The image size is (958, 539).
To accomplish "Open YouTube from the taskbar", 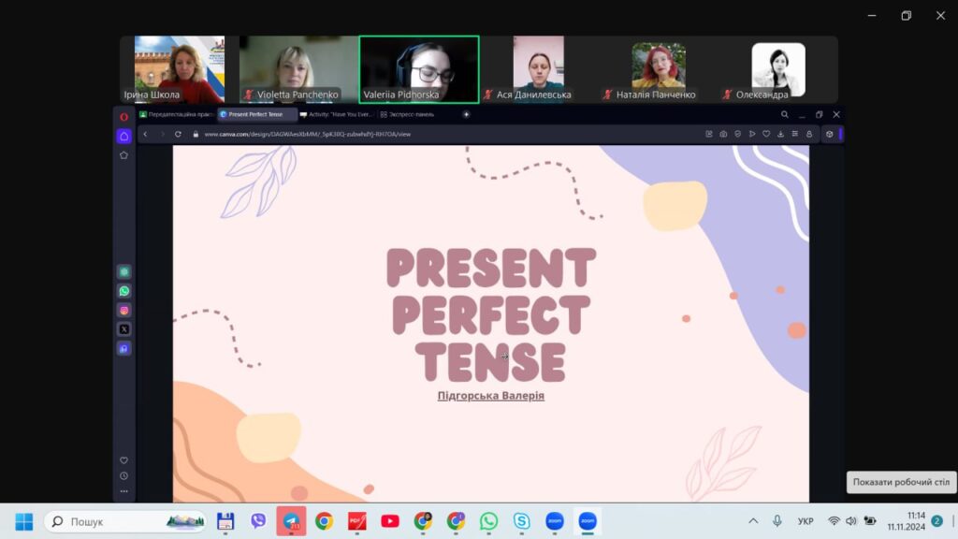I will coord(390,521).
